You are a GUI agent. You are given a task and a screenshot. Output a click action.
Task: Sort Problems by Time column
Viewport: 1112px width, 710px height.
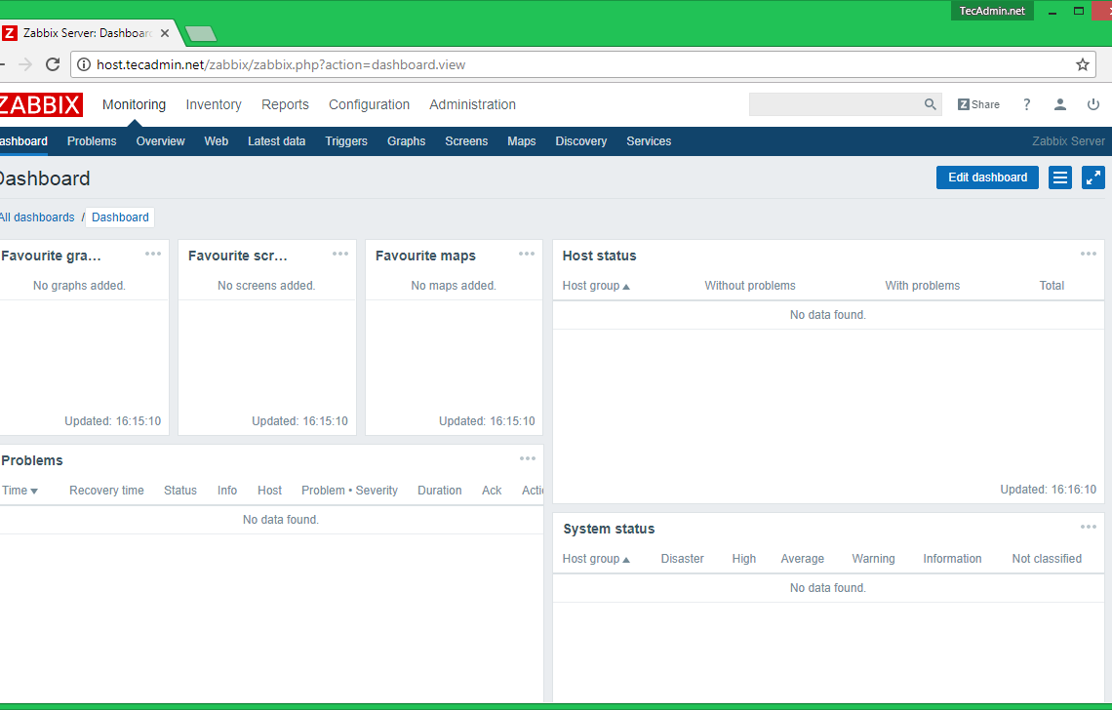[x=20, y=491]
